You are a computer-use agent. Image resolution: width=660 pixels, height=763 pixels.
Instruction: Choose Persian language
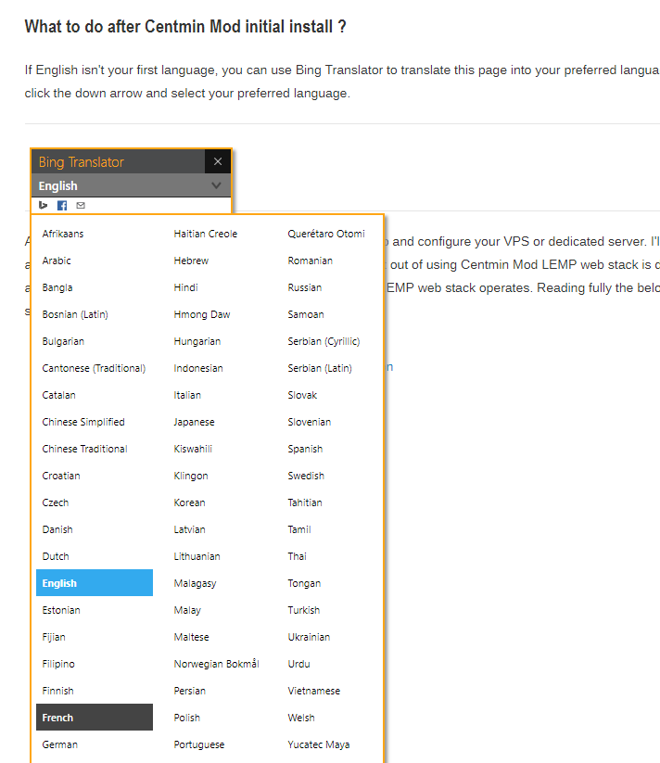pos(190,691)
